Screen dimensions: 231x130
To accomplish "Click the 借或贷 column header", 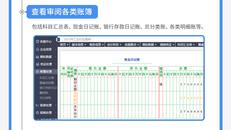I will tap(161, 72).
